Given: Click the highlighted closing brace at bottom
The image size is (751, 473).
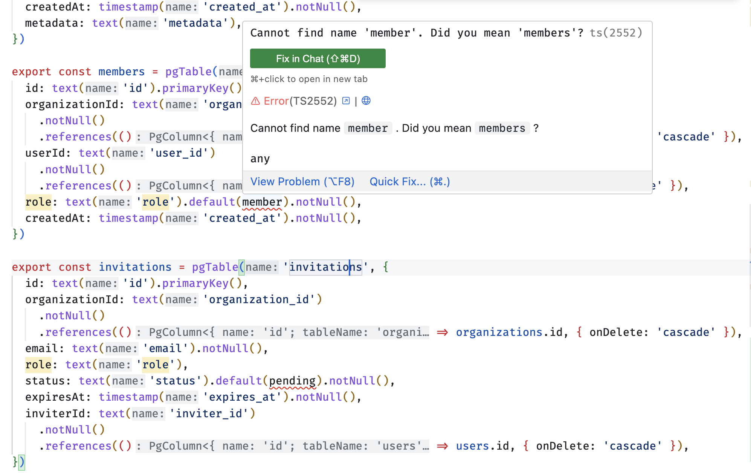Looking at the screenshot, I should (x=15, y=462).
